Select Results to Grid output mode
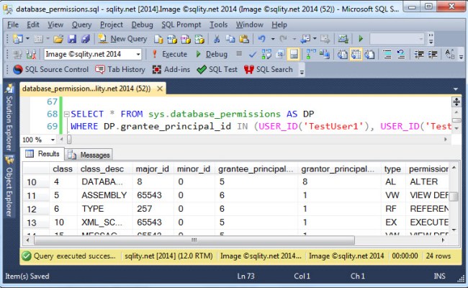Viewport: 468px width, 288px height. [x=356, y=54]
